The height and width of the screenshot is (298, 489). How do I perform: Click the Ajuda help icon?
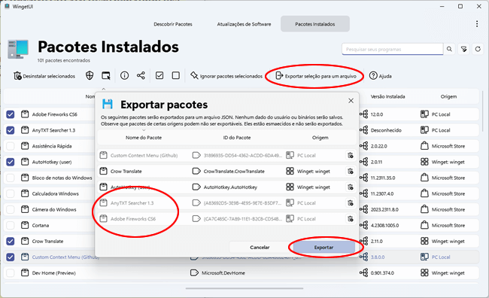[x=373, y=75]
